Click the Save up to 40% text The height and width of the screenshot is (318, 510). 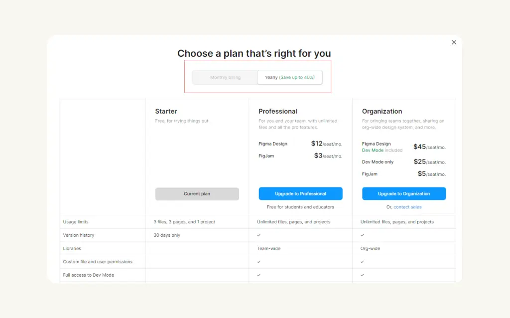(x=297, y=77)
